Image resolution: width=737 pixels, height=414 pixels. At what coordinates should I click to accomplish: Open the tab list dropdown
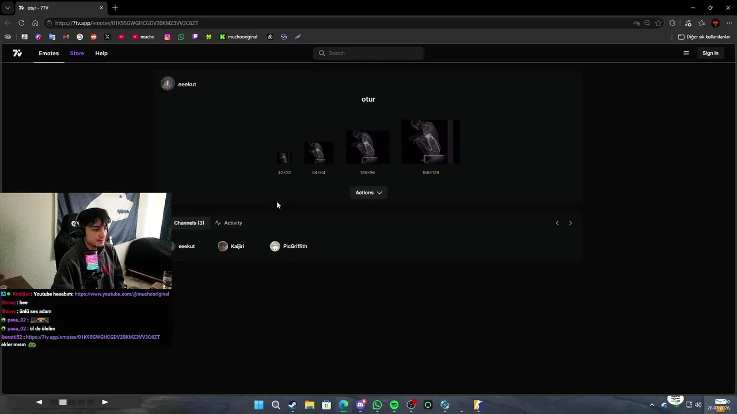[x=7, y=7]
